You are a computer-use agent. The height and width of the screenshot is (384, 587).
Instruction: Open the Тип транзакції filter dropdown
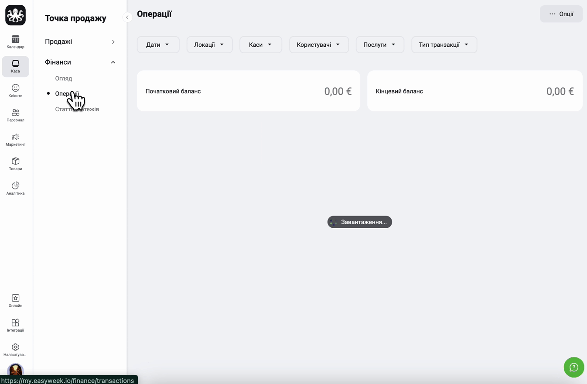click(444, 45)
